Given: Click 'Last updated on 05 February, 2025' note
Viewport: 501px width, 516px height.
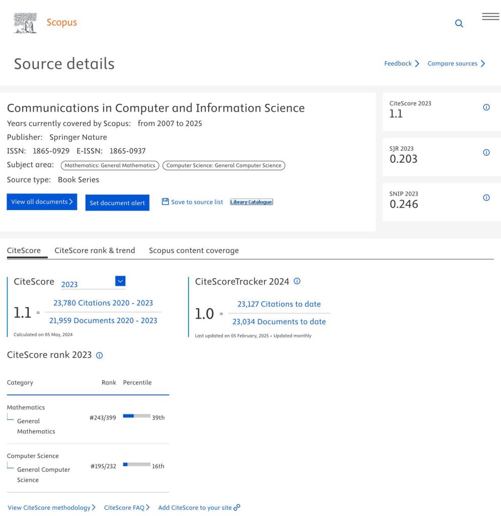Looking at the screenshot, I should [x=231, y=336].
